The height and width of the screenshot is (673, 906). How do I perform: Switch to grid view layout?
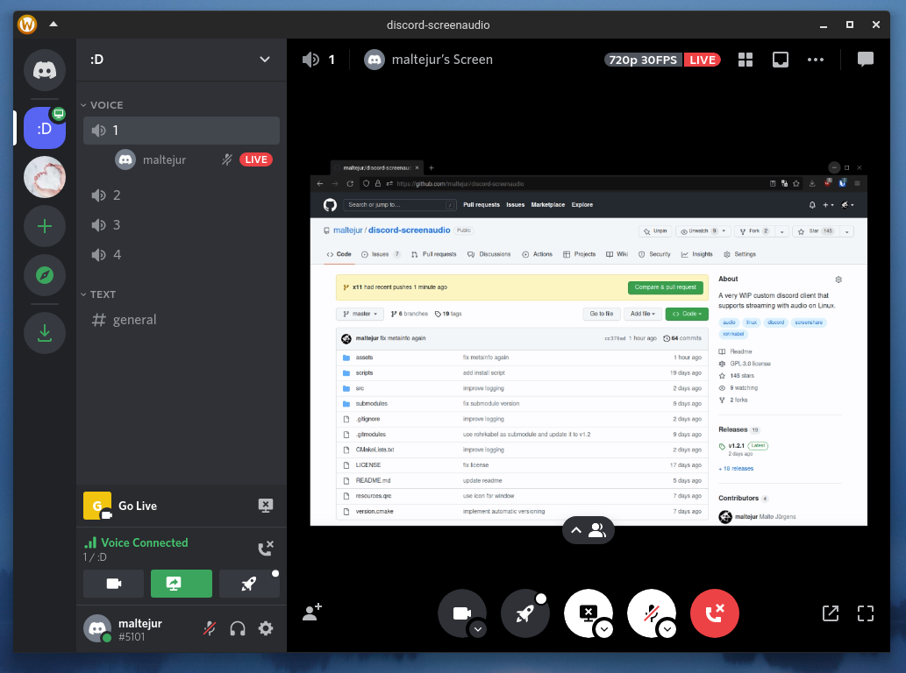745,60
